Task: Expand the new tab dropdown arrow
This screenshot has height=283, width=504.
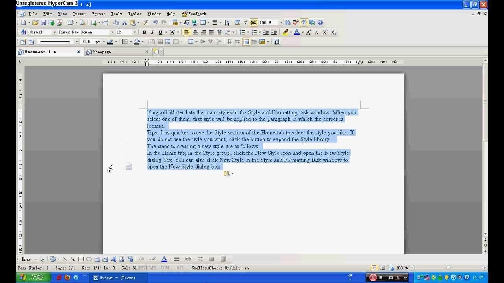Action: (161, 51)
